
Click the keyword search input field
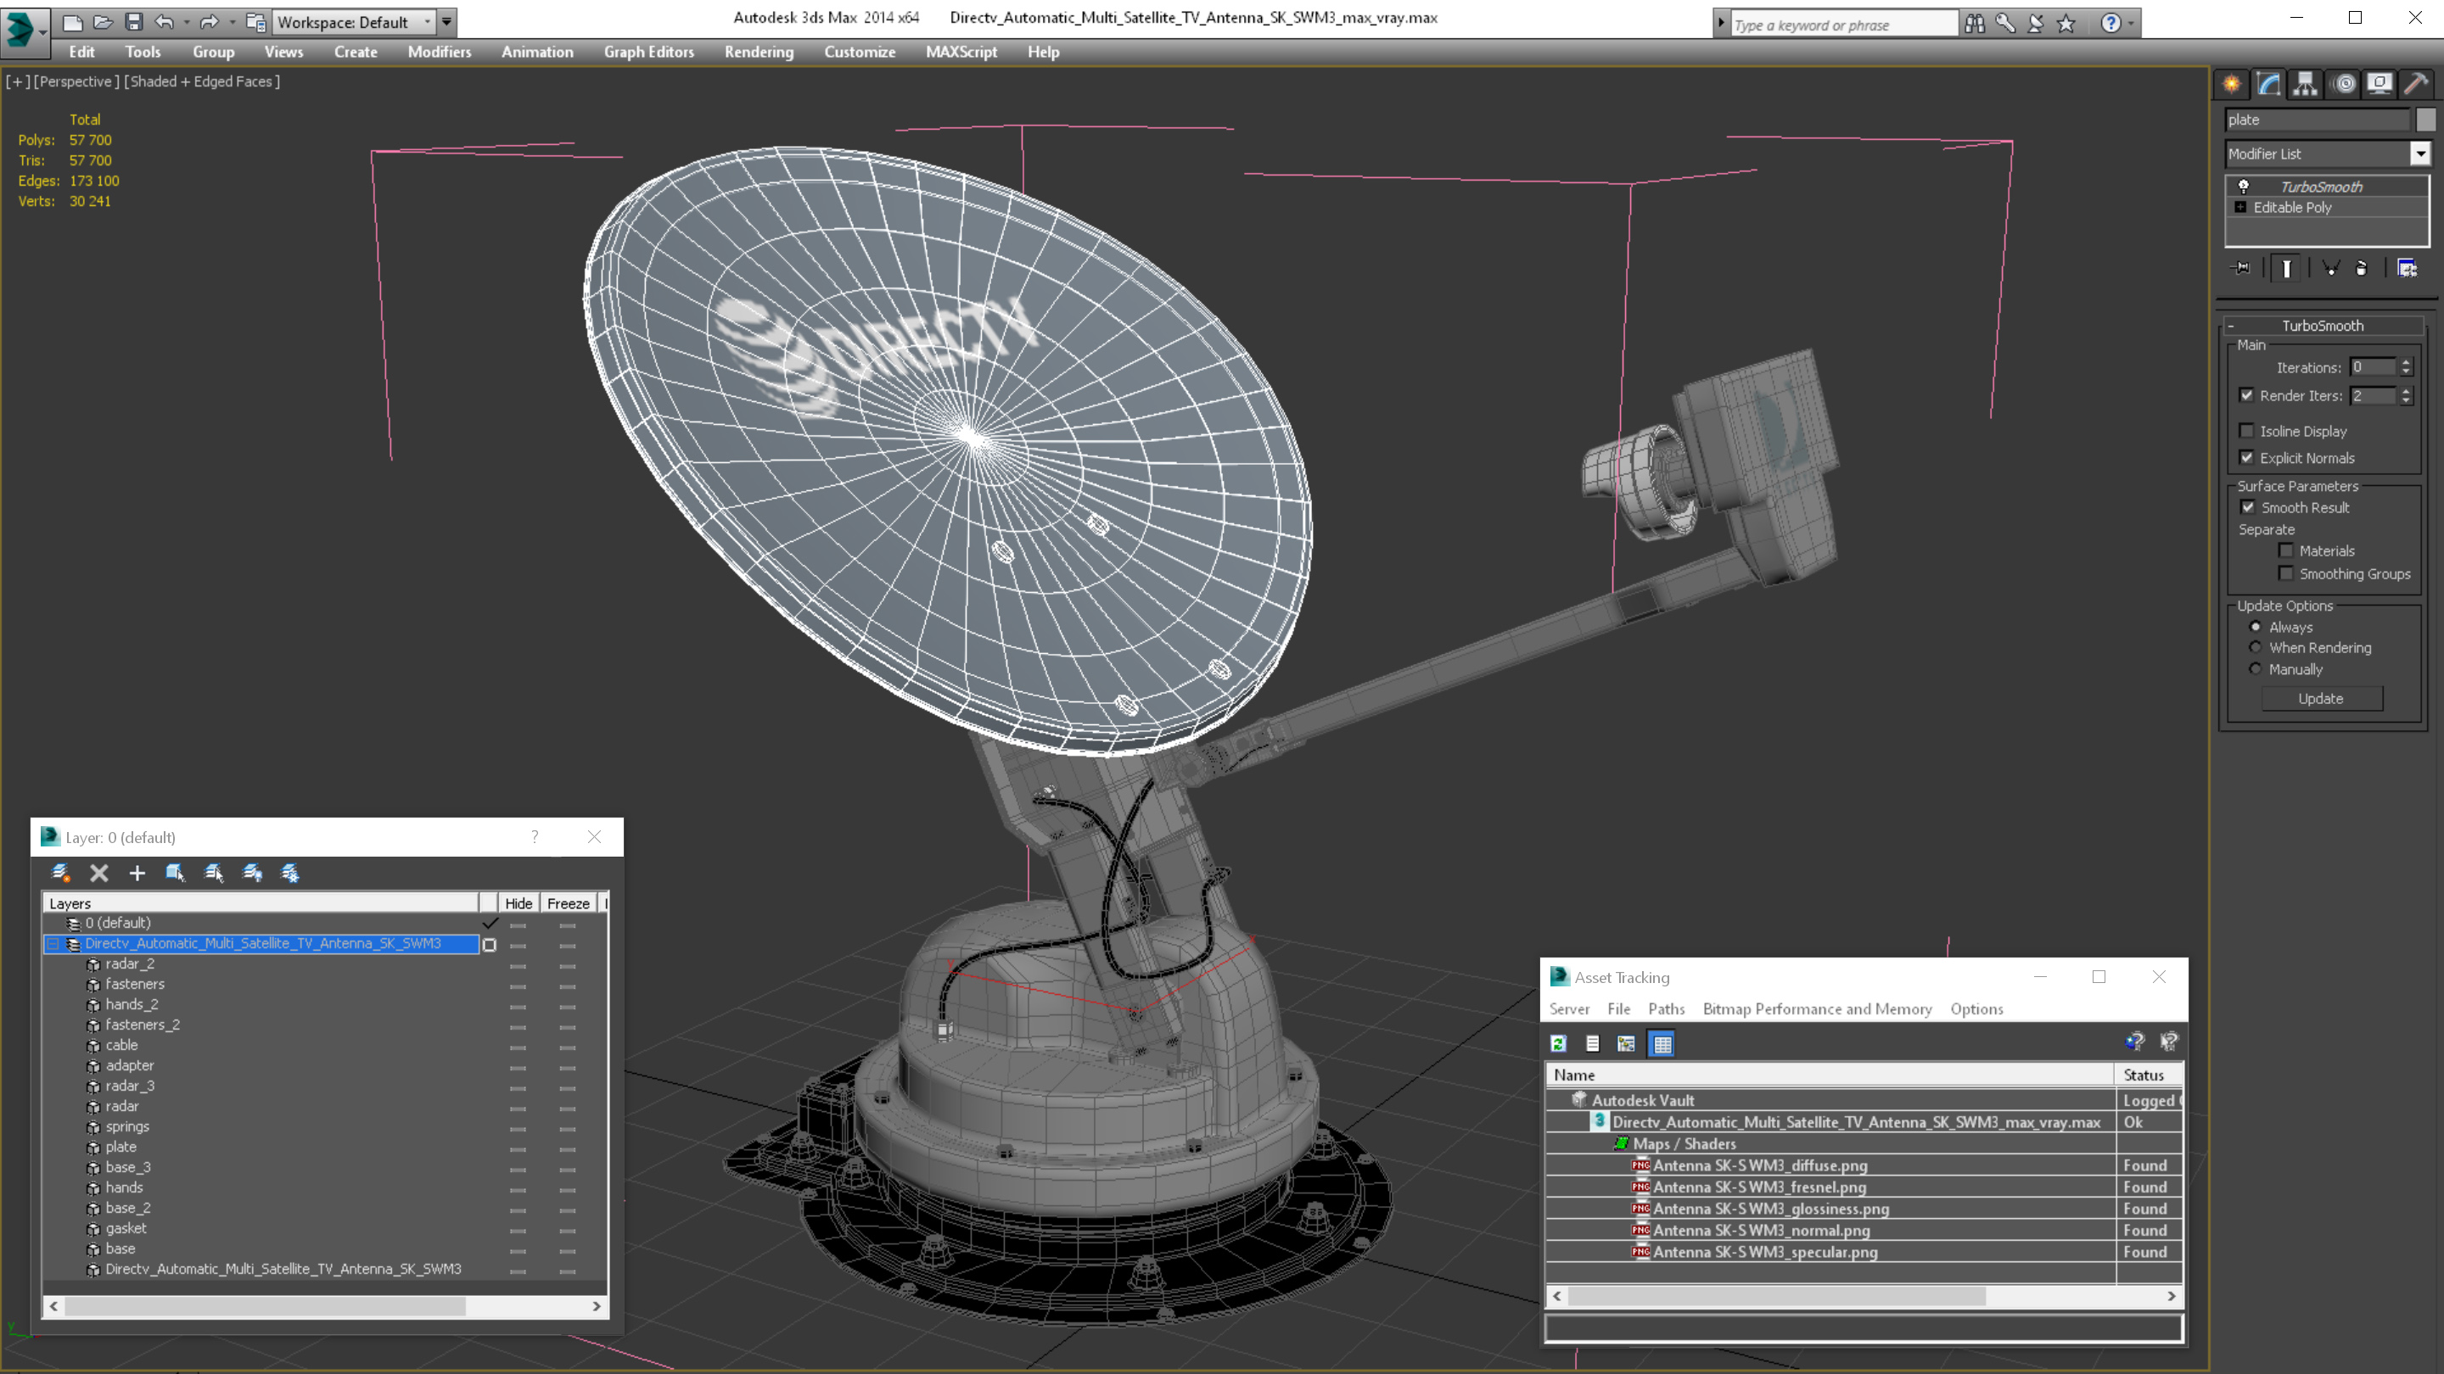click(1843, 25)
